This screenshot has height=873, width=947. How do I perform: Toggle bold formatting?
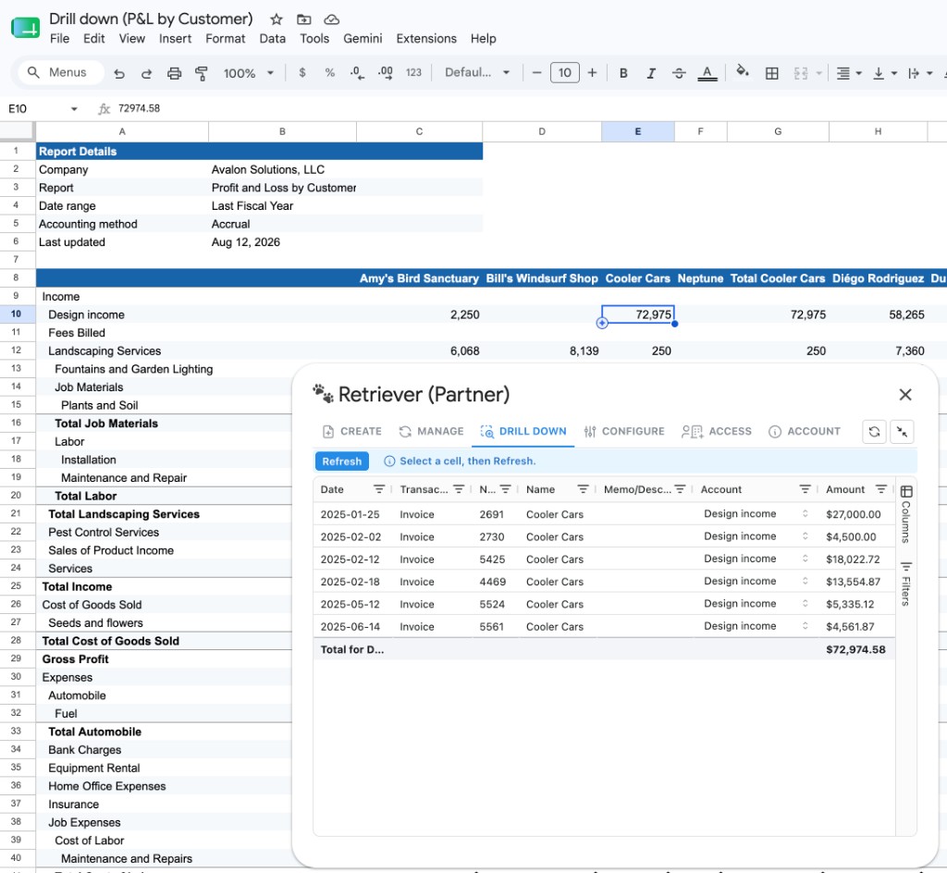pyautogui.click(x=623, y=73)
